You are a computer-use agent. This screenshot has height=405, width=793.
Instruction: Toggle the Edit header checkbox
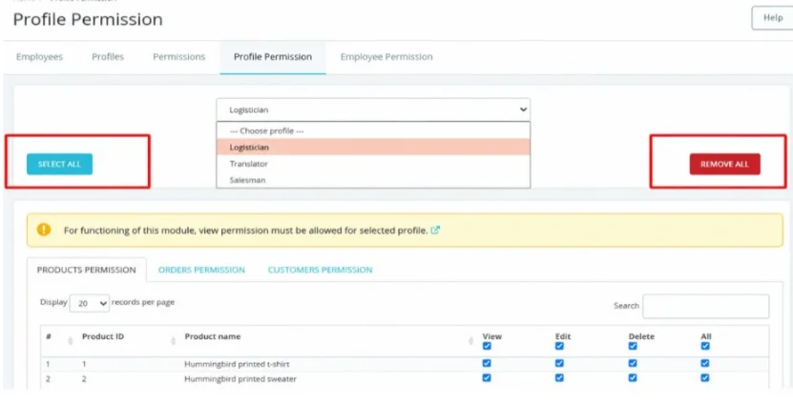point(559,346)
